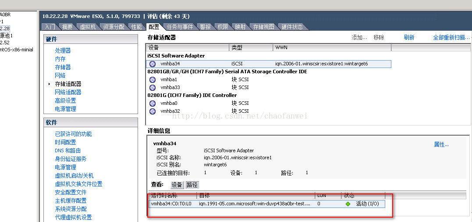Select 源池1 in the inventory tree
Viewport: 472px width, 222px height.
pos(6,36)
